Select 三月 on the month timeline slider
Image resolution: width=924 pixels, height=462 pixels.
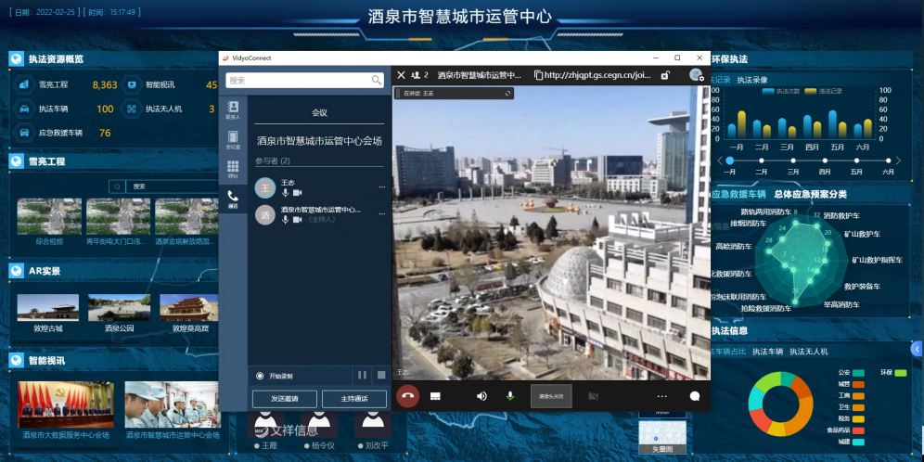[x=793, y=160]
